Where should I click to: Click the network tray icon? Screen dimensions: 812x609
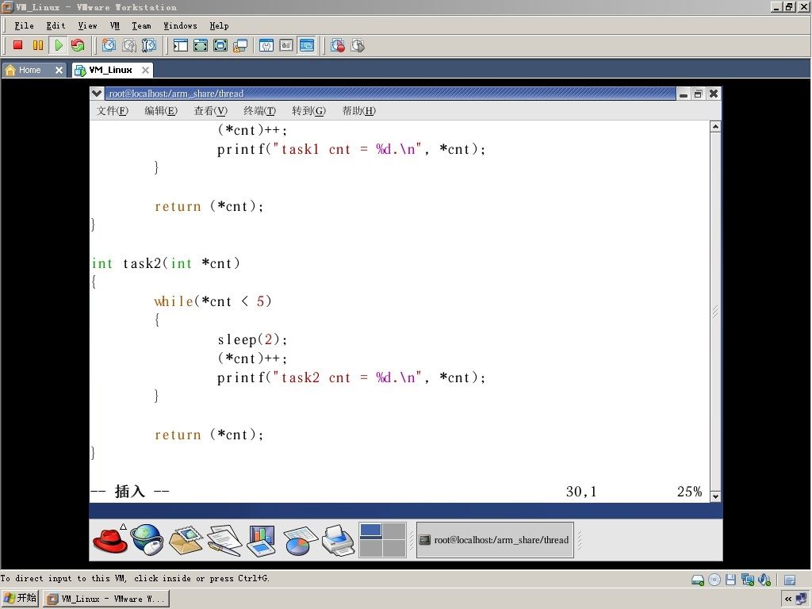coord(802,599)
